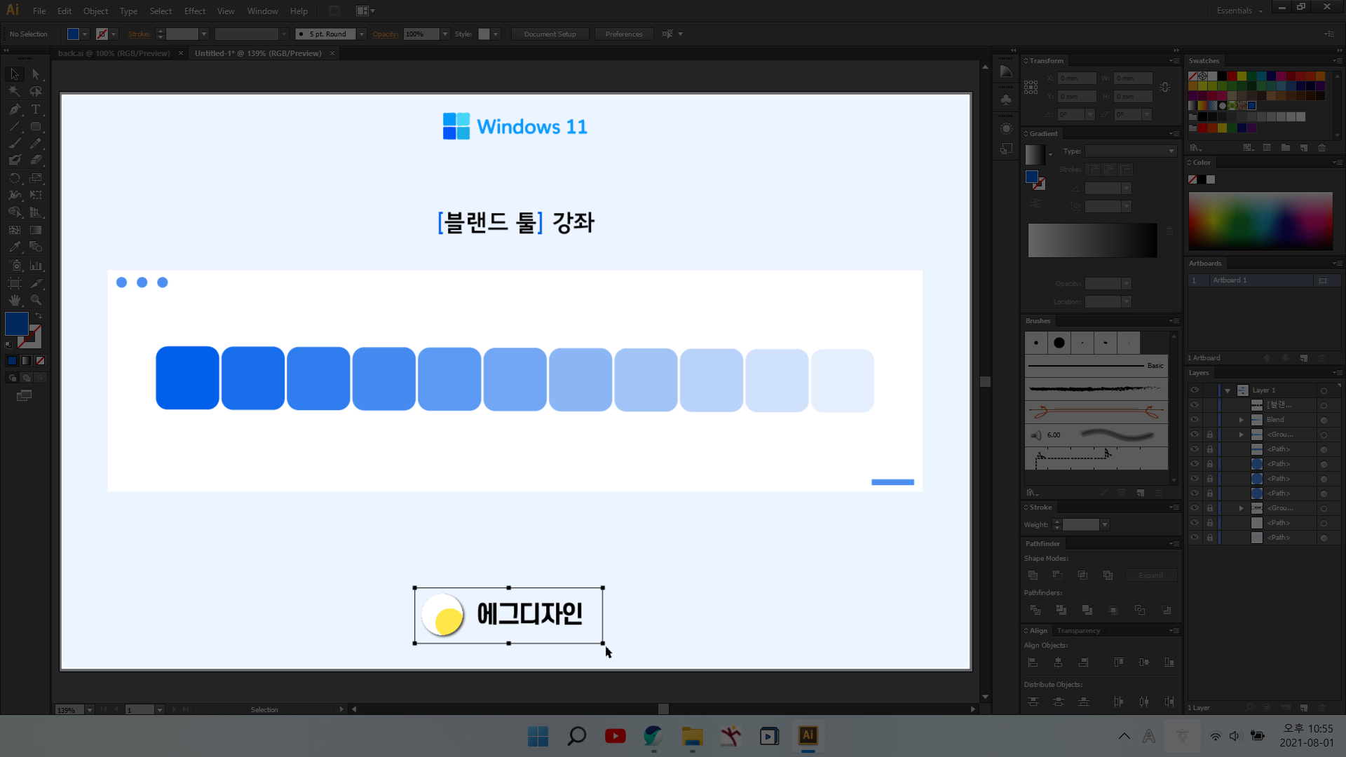Select the Pen tool
The image size is (1346, 757).
[15, 109]
